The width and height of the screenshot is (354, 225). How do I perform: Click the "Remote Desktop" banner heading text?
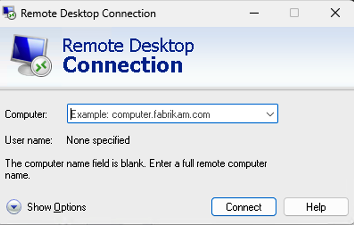coord(128,46)
